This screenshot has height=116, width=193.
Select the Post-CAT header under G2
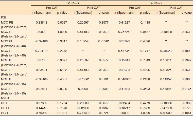click(175, 8)
